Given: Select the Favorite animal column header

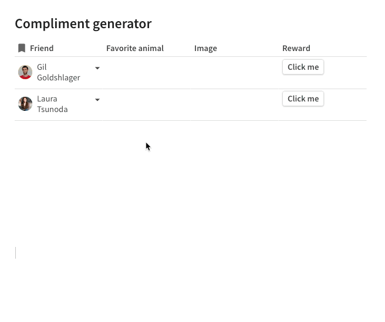Looking at the screenshot, I should (135, 48).
